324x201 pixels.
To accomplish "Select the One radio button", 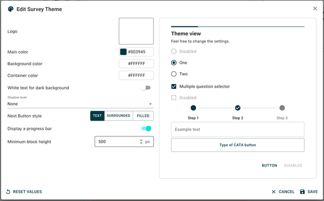I will (174, 63).
